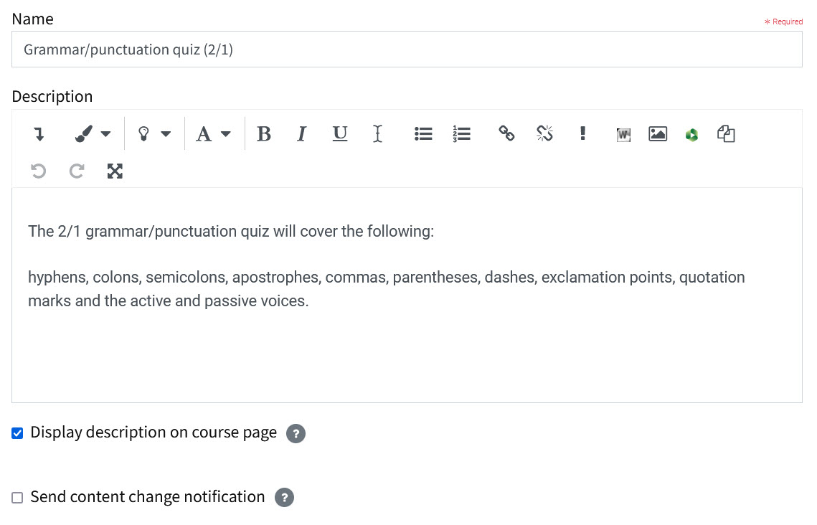Image resolution: width=817 pixels, height=525 pixels.
Task: Open the A paragraph styles dropdown
Action: click(x=214, y=134)
